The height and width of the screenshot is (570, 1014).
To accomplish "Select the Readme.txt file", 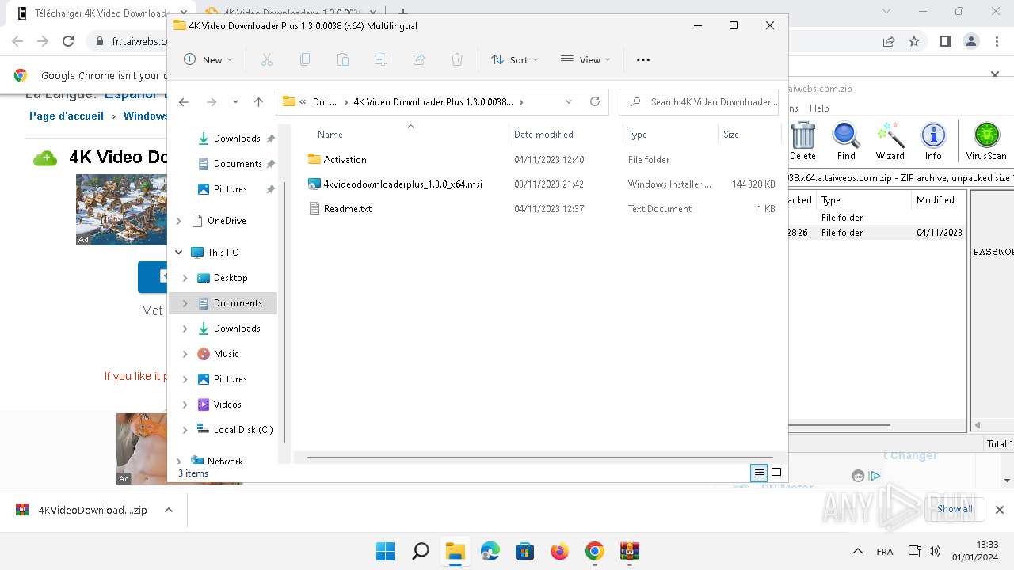I will pyautogui.click(x=348, y=209).
